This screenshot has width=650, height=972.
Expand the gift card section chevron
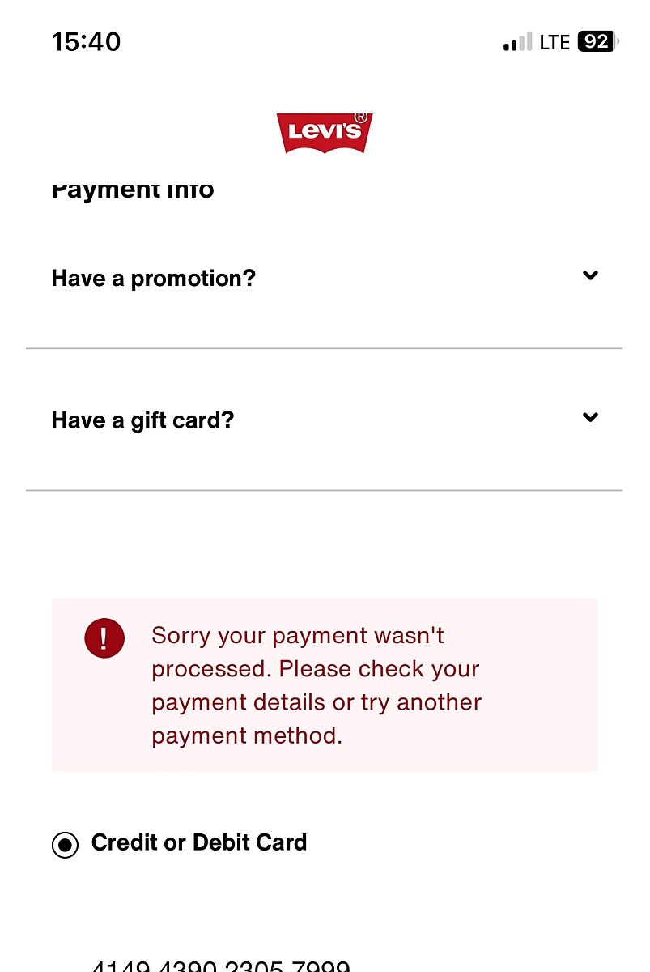[x=591, y=417]
